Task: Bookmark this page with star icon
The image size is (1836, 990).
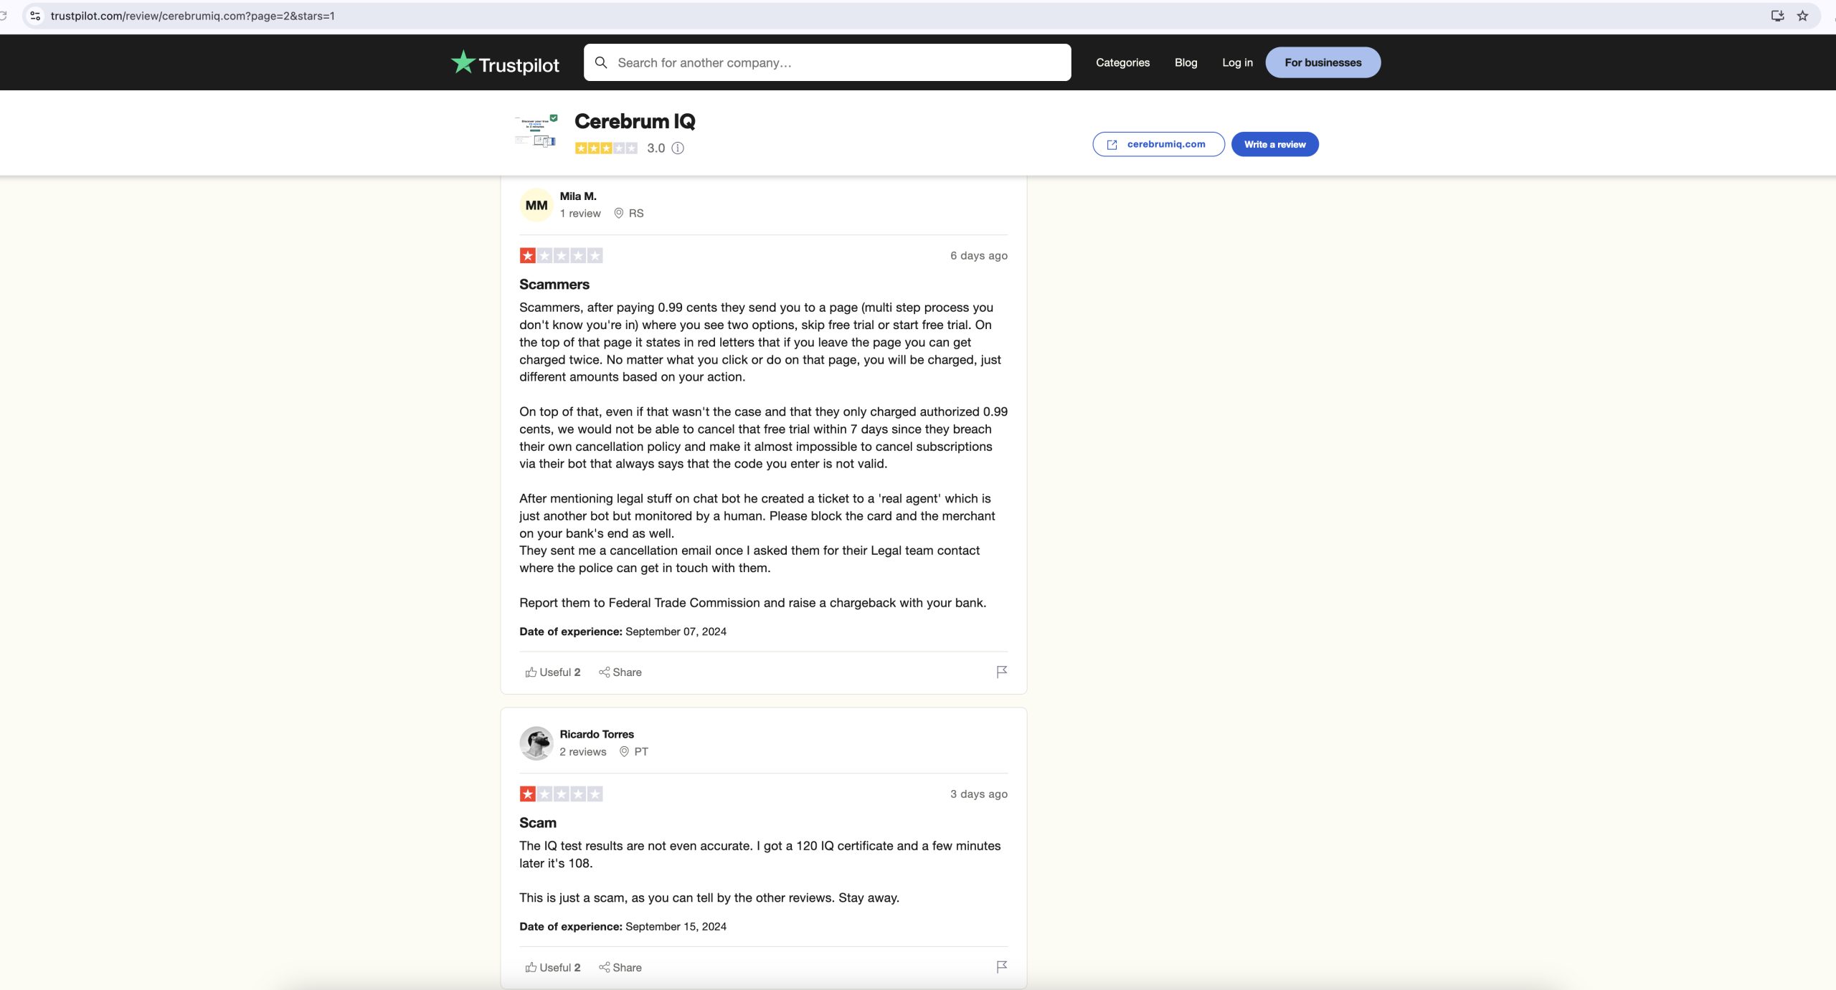Action: (x=1802, y=16)
